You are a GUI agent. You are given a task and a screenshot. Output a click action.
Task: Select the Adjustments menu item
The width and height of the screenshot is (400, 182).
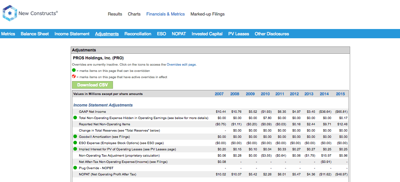[107, 34]
